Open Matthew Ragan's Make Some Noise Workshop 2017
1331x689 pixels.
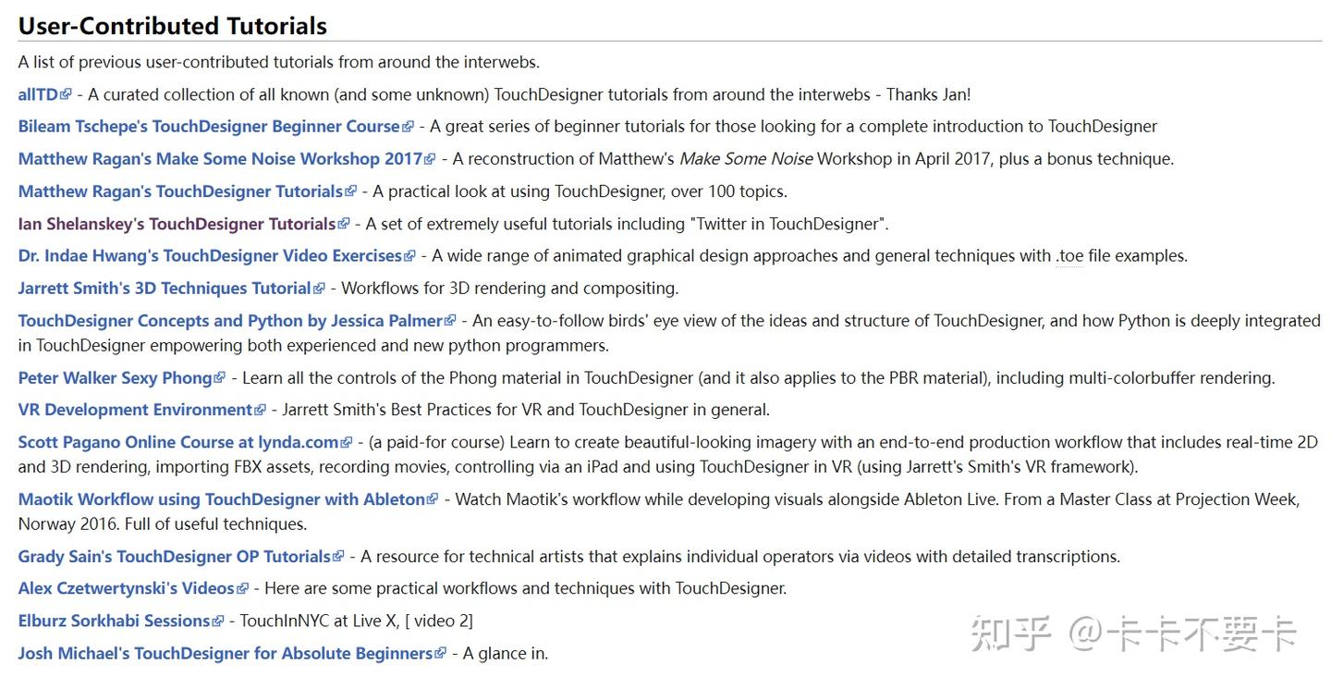click(220, 159)
